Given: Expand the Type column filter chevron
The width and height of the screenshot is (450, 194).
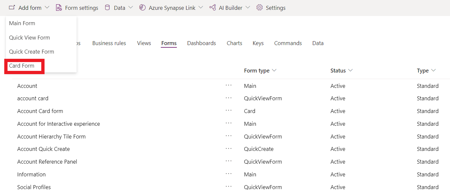Looking at the screenshot, I should coord(434,71).
